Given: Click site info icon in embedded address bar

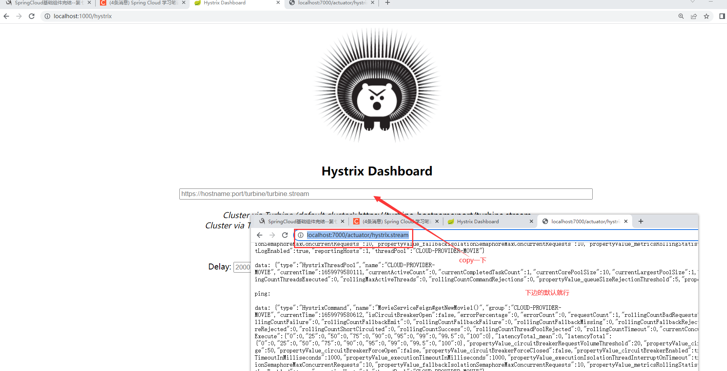Looking at the screenshot, I should point(301,235).
